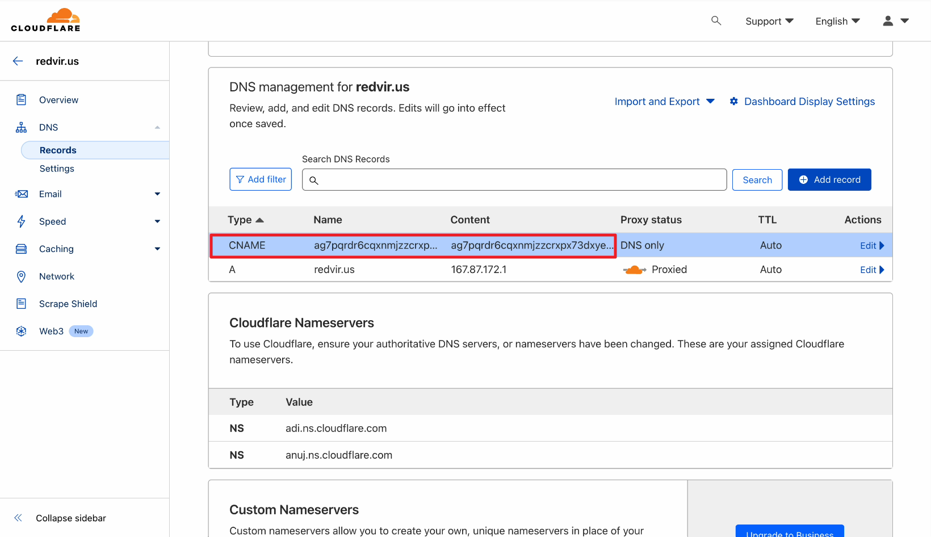The width and height of the screenshot is (931, 537).
Task: Open the Overview page in sidebar
Action: [x=58, y=100]
